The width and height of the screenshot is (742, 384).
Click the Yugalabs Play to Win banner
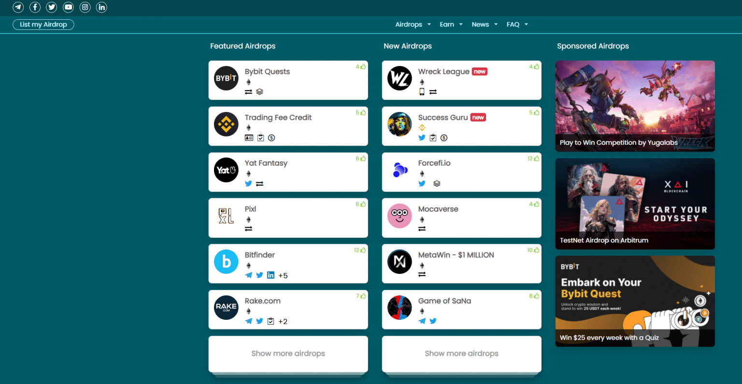[x=635, y=106]
